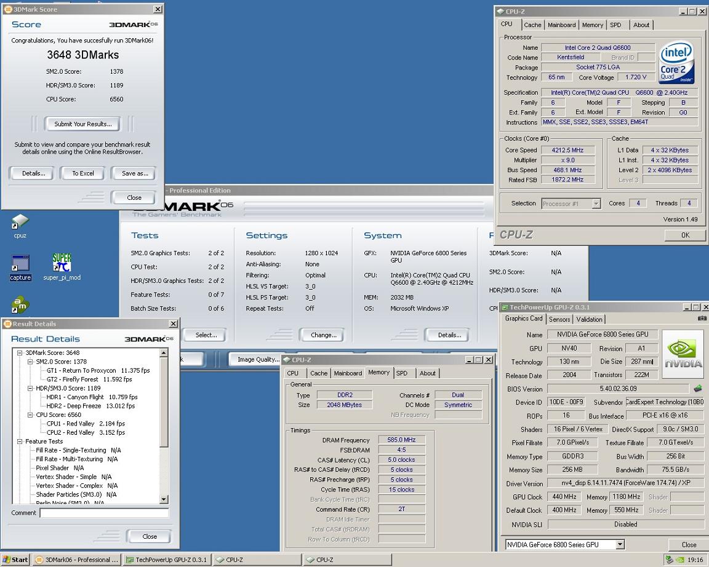Image resolution: width=709 pixels, height=567 pixels.
Task: Click the Core Speed value 4212.5 MHz
Action: [567, 150]
